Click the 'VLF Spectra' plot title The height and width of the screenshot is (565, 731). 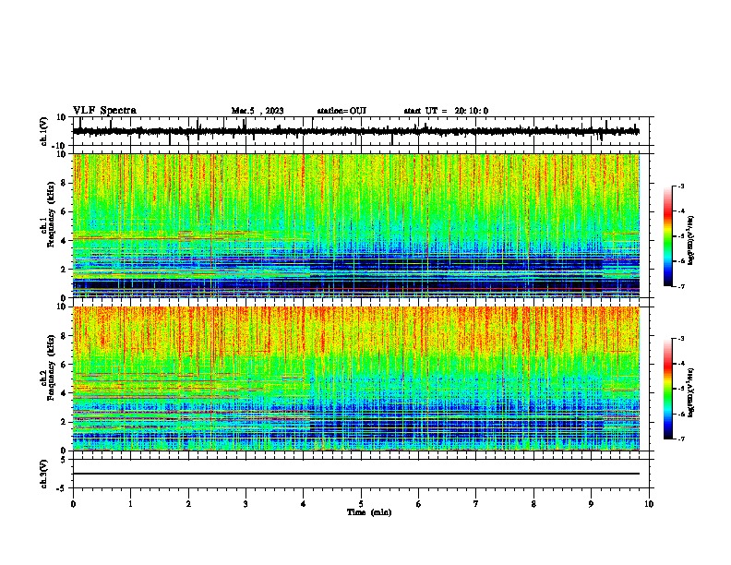coord(104,111)
